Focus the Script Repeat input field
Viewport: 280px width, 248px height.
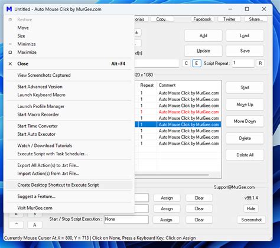coord(243,63)
